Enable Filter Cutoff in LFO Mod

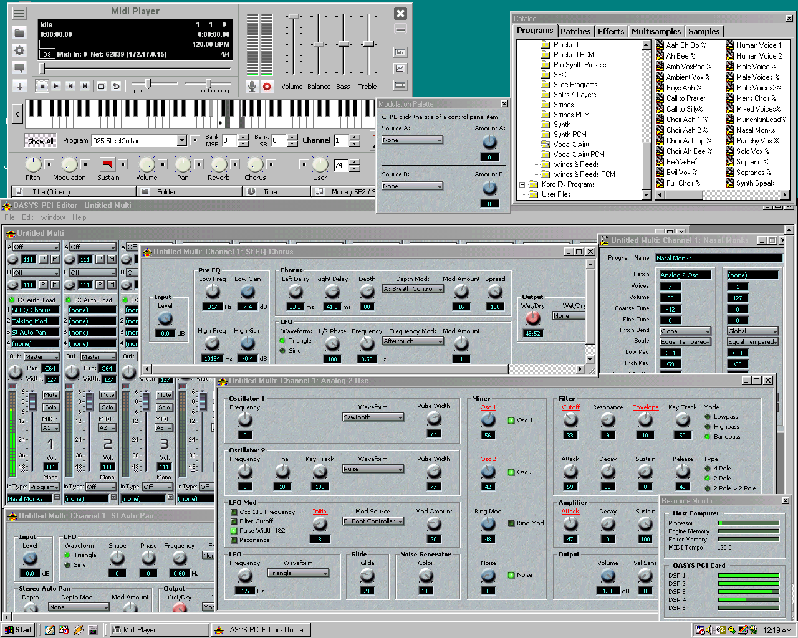click(234, 521)
